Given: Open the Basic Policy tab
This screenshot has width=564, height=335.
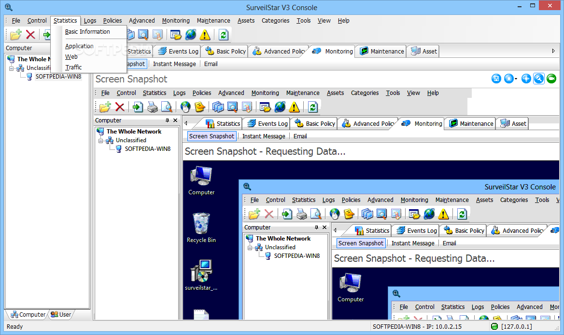Looking at the screenshot, I should pyautogui.click(x=226, y=52).
